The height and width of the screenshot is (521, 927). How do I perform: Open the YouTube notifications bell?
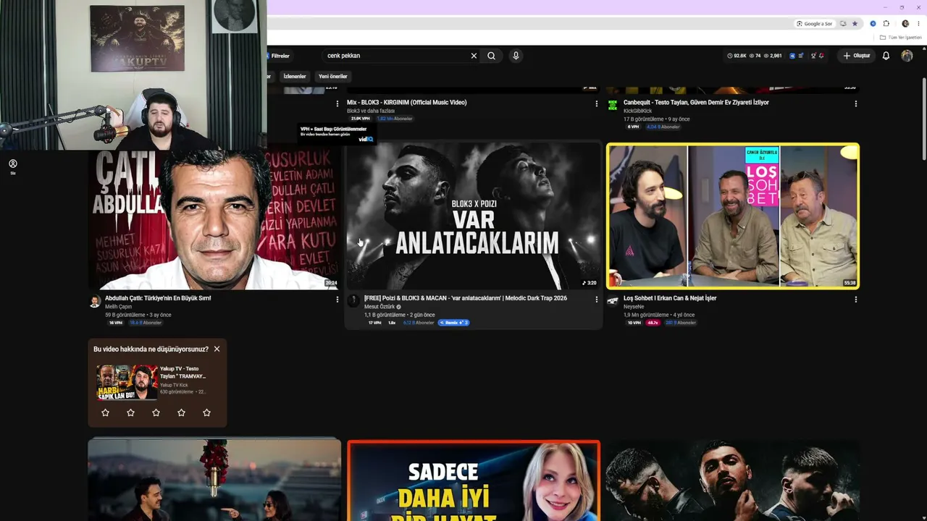[886, 56]
